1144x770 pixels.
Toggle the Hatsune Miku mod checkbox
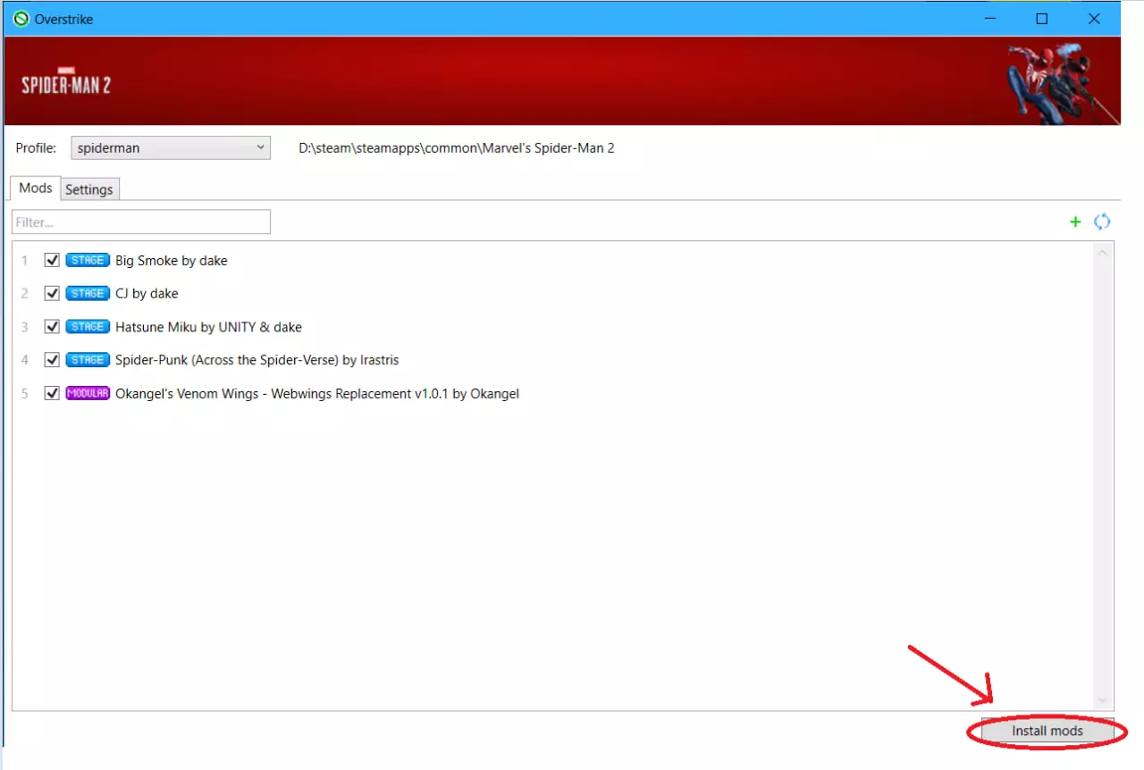(x=52, y=327)
